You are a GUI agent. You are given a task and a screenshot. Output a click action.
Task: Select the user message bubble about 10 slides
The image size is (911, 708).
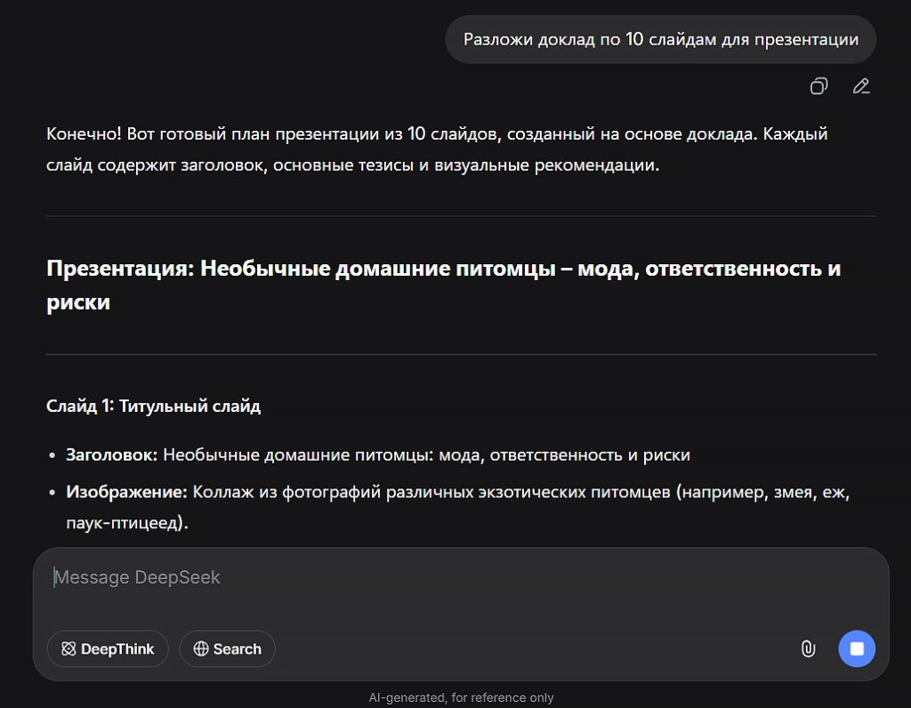tap(659, 39)
